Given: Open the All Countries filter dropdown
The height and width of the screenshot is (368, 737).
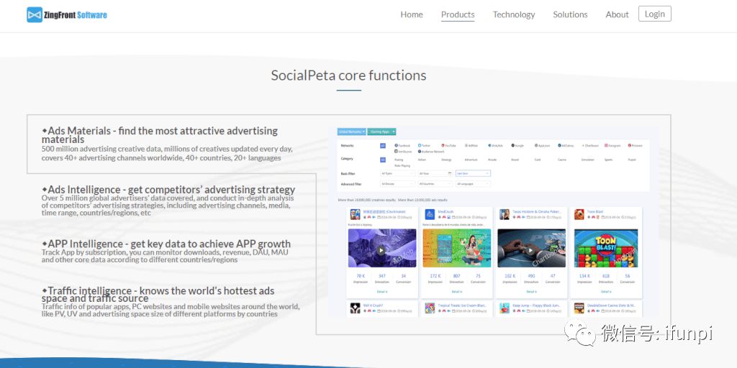Looking at the screenshot, I should (x=435, y=184).
